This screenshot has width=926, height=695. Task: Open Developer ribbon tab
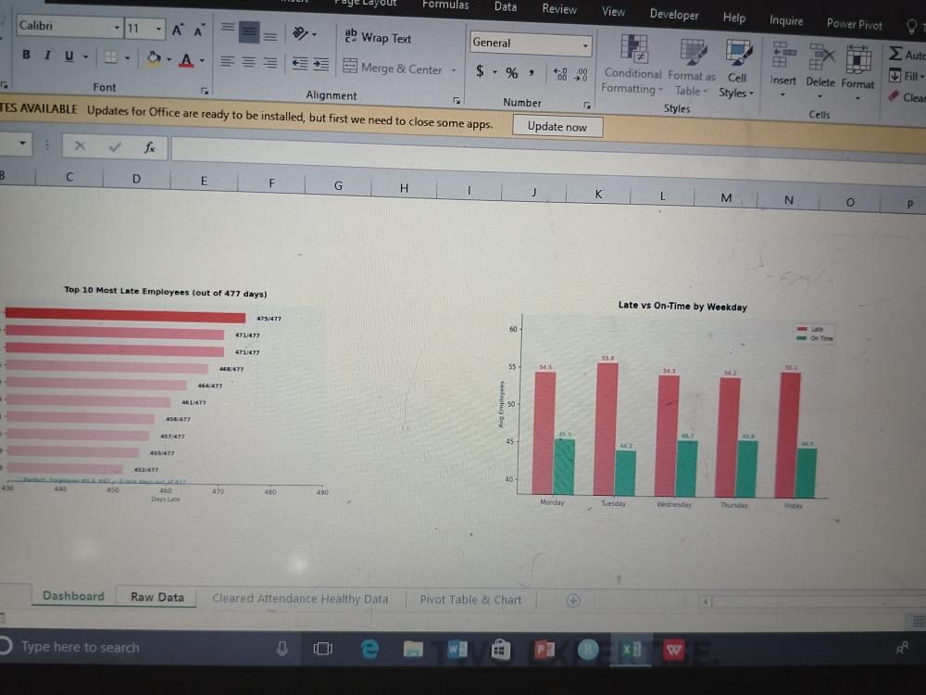(x=674, y=14)
